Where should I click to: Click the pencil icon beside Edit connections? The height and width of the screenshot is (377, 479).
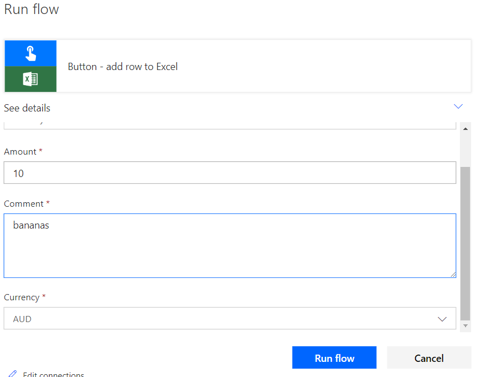12,374
